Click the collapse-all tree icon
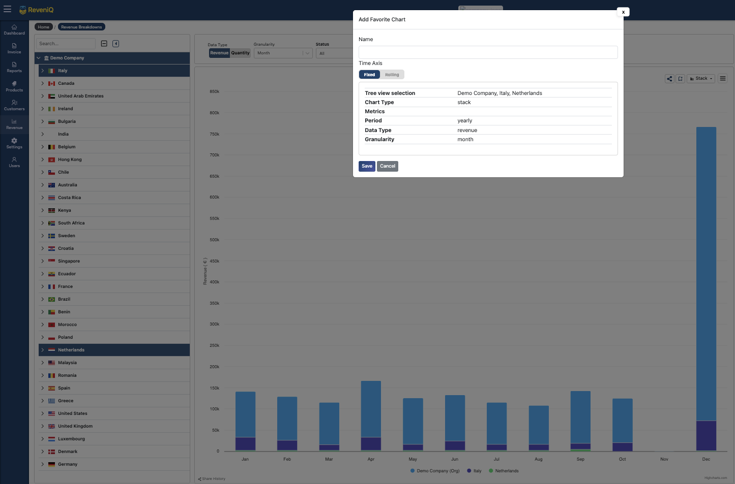This screenshot has width=735, height=484. [x=104, y=44]
